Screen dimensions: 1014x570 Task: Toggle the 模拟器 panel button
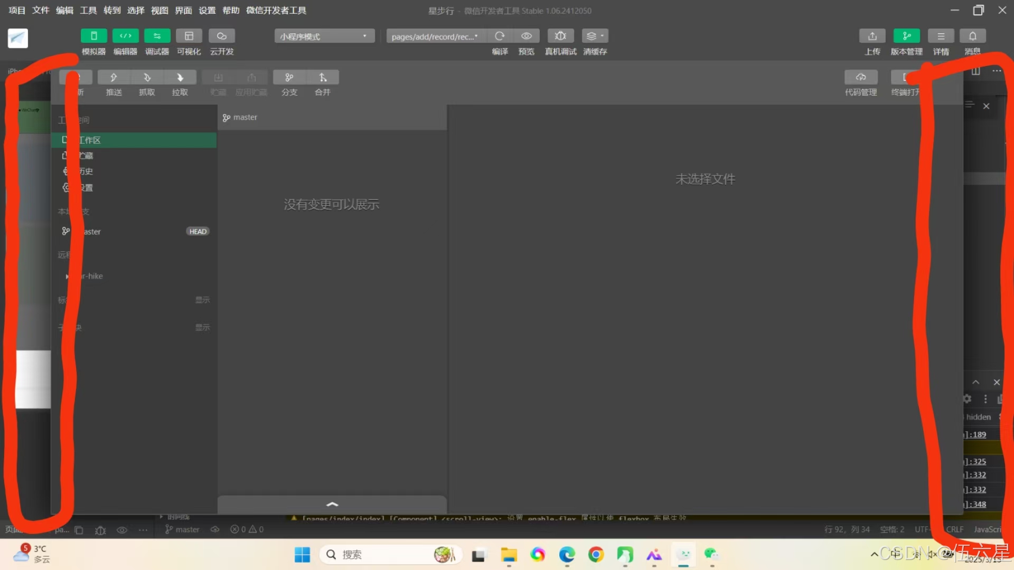[93, 36]
